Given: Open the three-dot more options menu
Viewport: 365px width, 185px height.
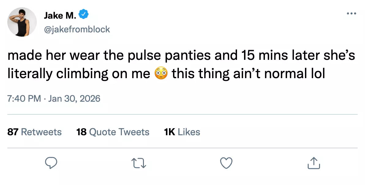Looking at the screenshot, I should 352,14.
